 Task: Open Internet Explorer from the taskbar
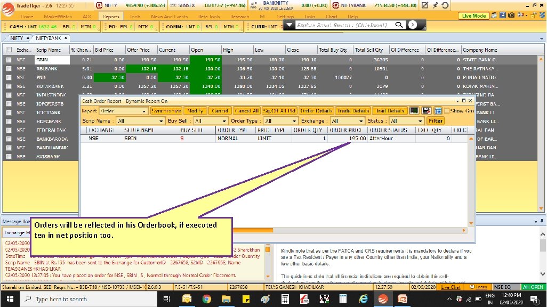pyautogui.click(x=364, y=299)
